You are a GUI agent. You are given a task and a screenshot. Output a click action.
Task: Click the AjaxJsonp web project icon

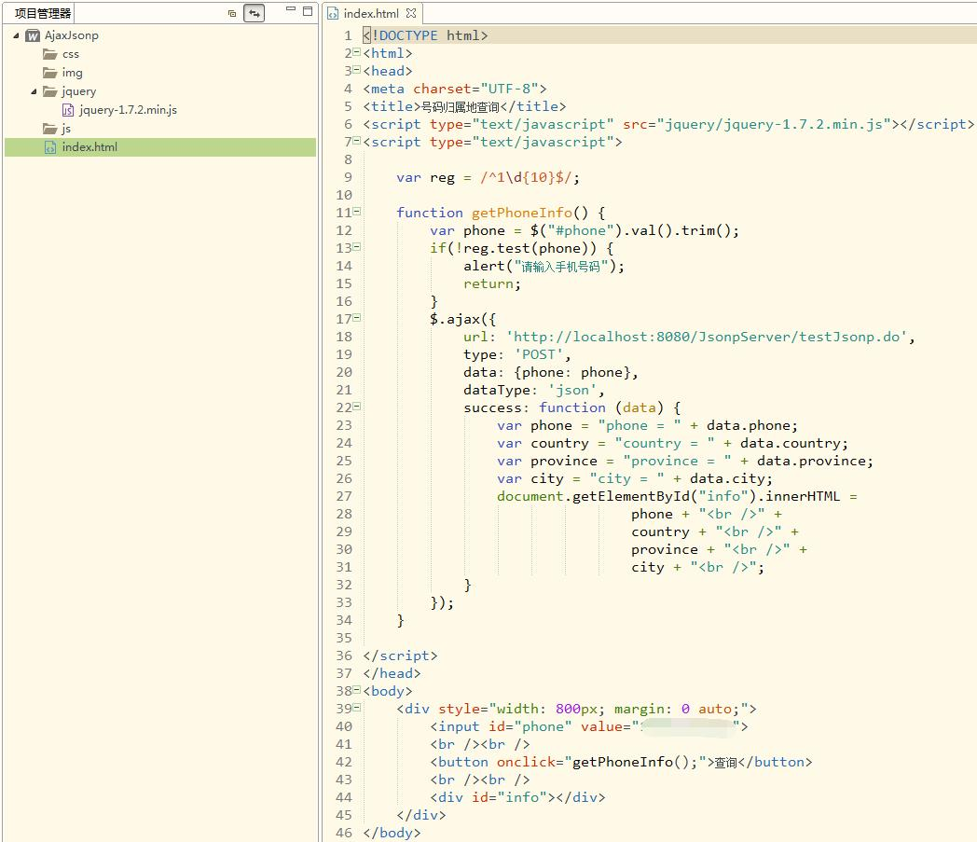click(x=33, y=35)
